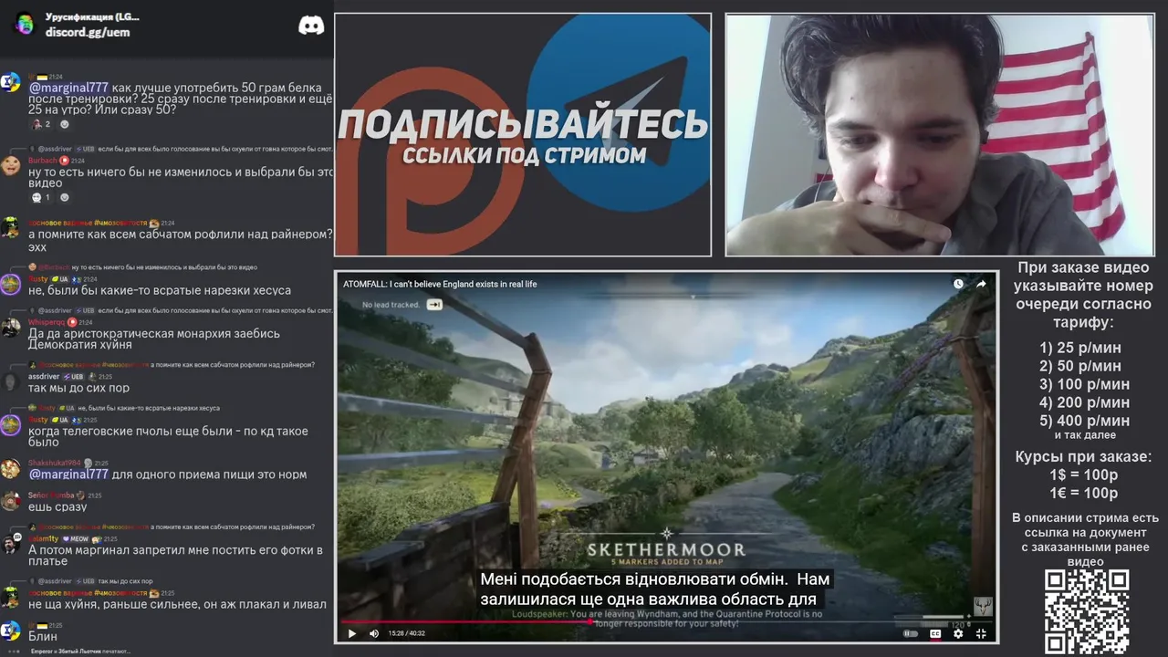Click the tariff line '3) 100 р/мин'
This screenshot has width=1168, height=657.
coord(1084,384)
